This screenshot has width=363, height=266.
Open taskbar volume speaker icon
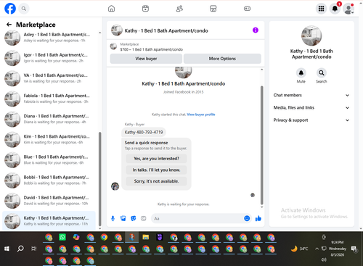(x=324, y=259)
